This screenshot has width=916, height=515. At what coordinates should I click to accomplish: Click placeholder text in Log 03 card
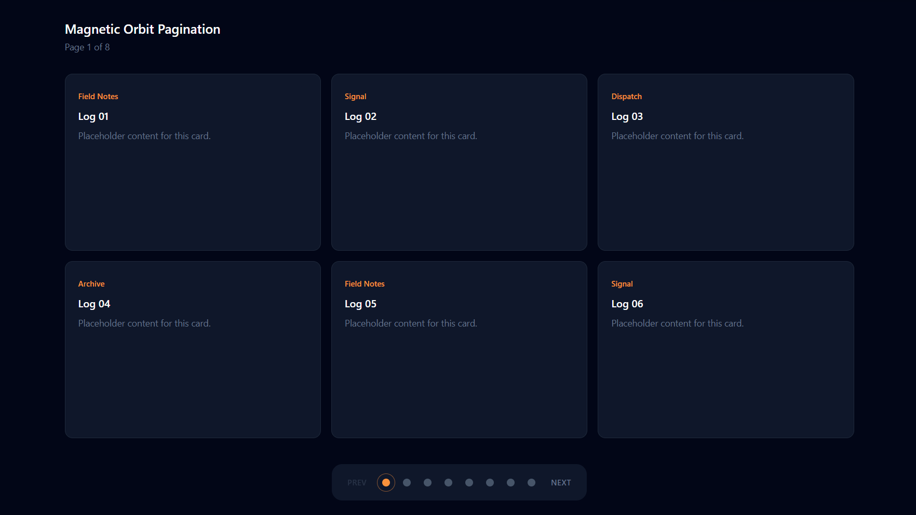coord(677,136)
